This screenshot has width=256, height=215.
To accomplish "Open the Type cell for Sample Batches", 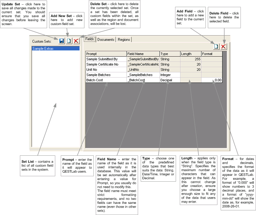I will click(170, 75).
